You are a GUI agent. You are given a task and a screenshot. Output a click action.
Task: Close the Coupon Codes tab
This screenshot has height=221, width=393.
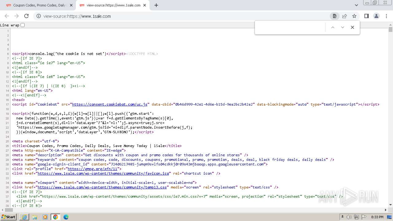[x=71, y=5]
